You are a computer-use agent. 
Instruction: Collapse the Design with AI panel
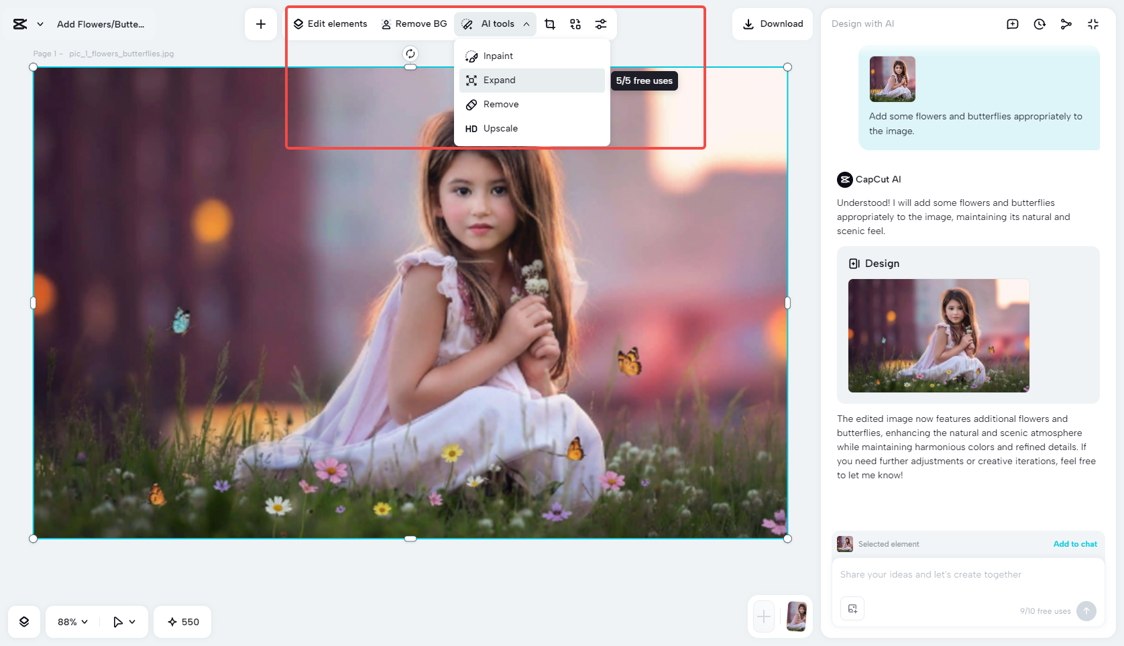coord(1093,23)
